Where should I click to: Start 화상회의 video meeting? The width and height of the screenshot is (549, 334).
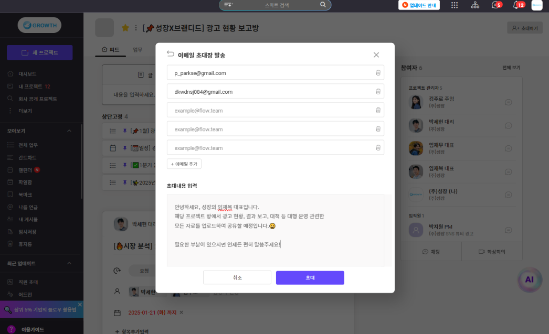pyautogui.click(x=492, y=252)
